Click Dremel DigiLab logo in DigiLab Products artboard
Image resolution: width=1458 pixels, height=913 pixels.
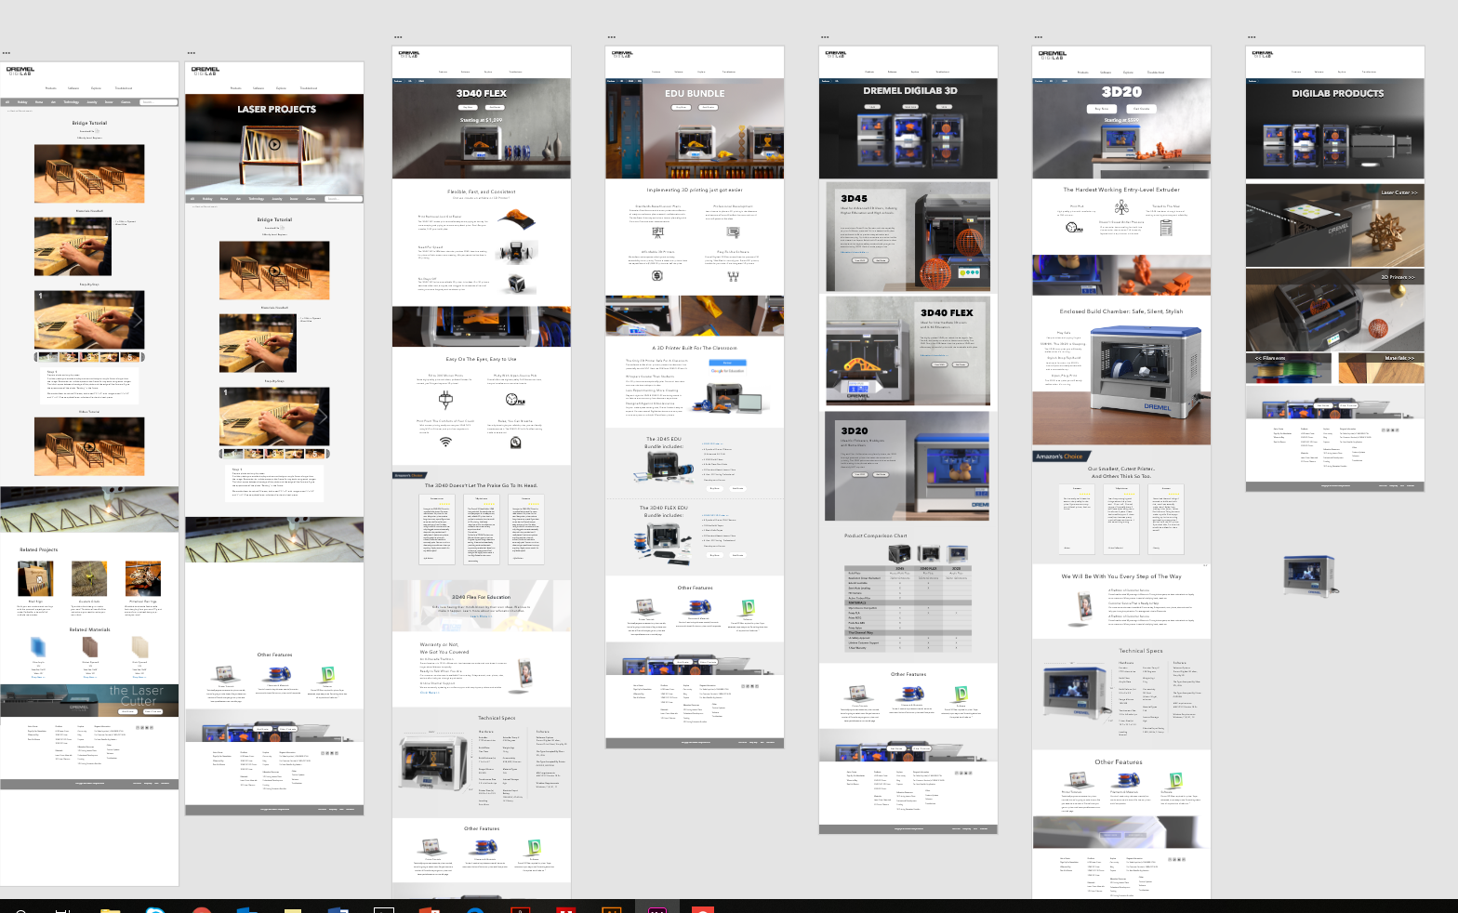1262,55
